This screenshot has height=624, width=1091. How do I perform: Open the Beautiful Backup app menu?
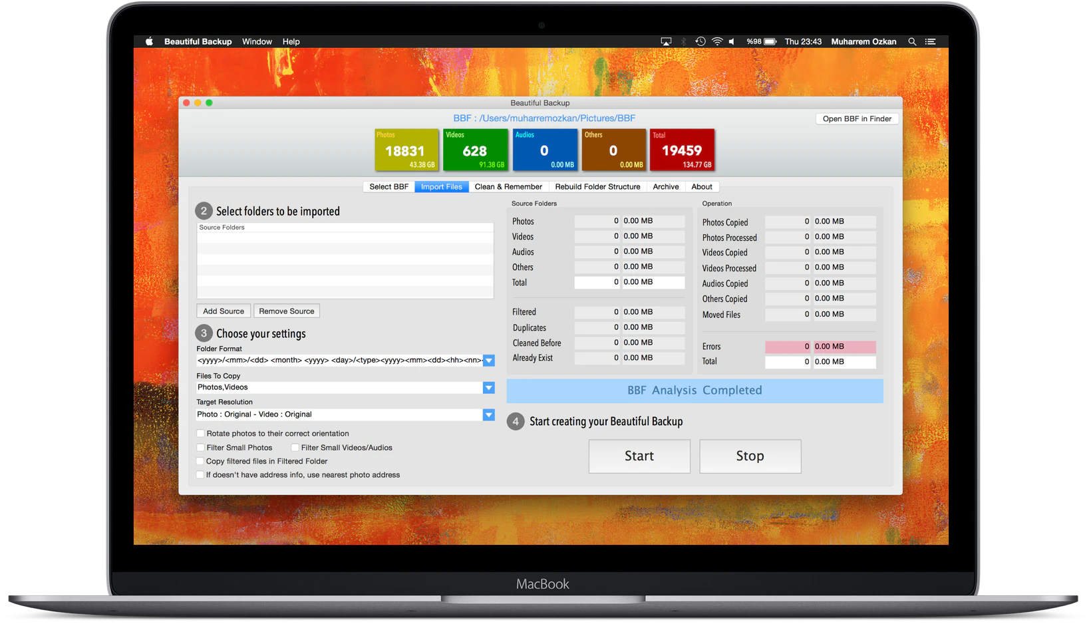[198, 41]
